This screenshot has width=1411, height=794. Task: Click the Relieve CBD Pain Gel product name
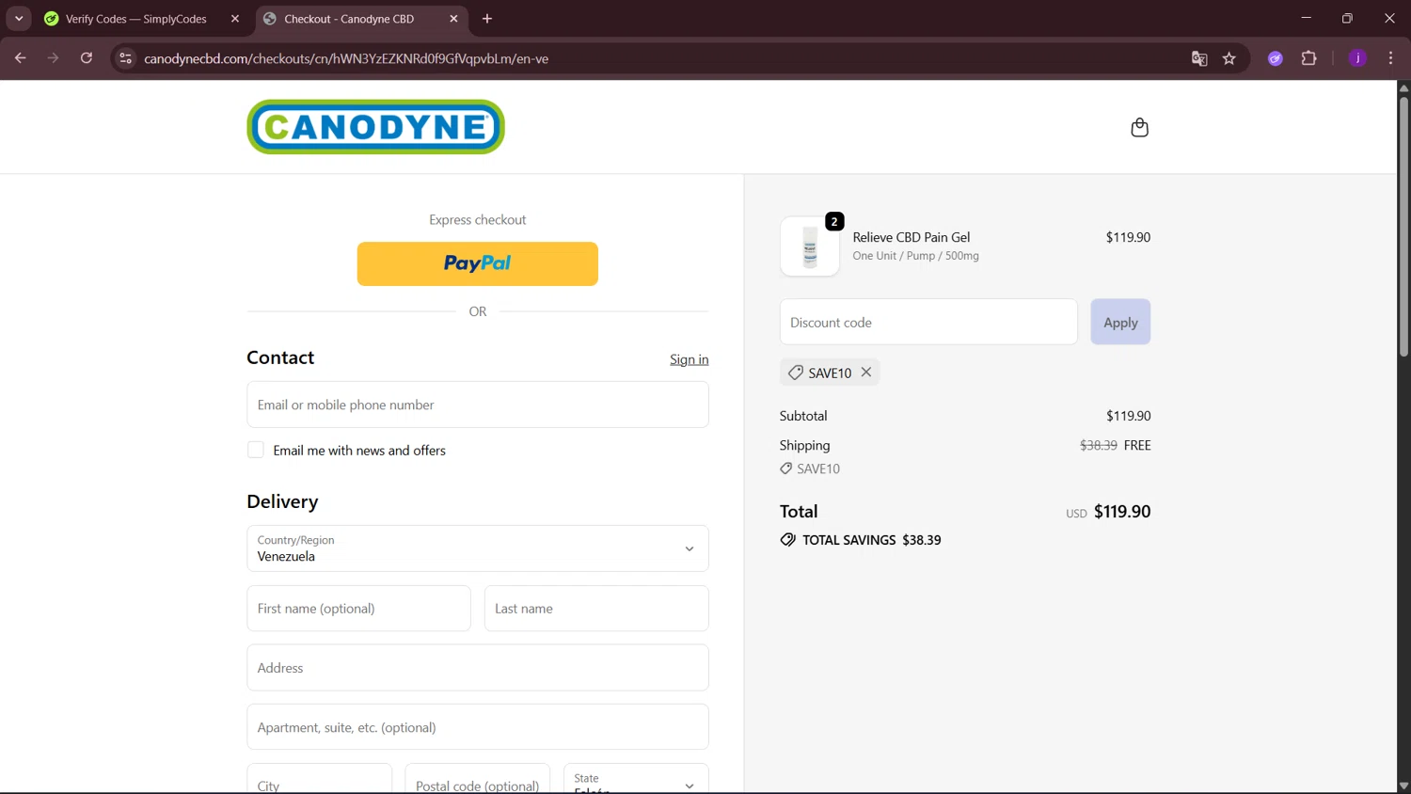(x=912, y=237)
